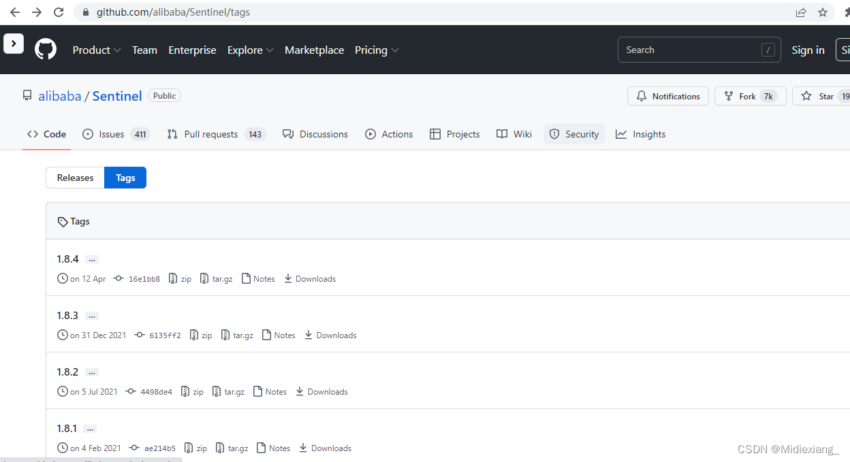This screenshot has width=850, height=462.
Task: Open the alibaba owner link
Action: pos(60,96)
